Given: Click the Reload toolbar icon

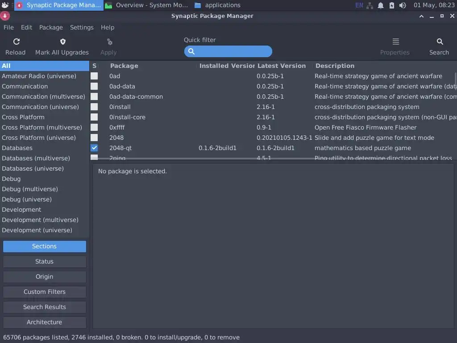Looking at the screenshot, I should coord(17,42).
